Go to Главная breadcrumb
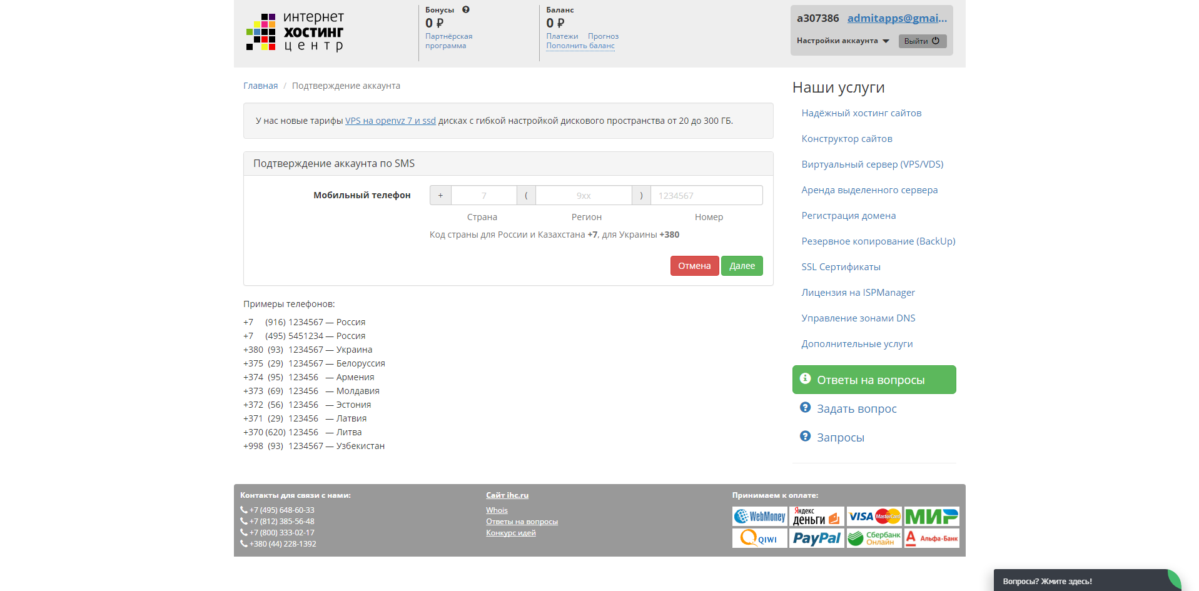The height and width of the screenshot is (591, 1199). (260, 86)
